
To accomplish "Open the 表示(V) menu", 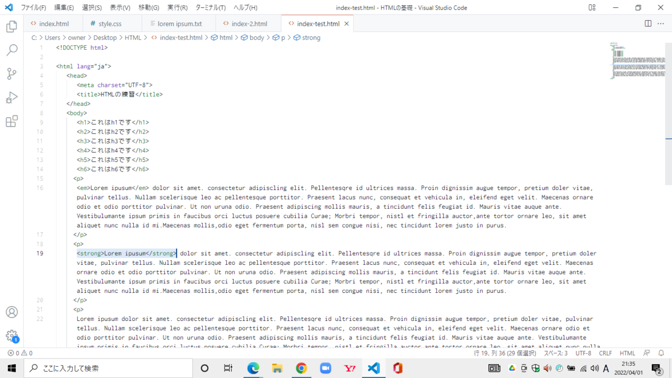I will pos(120,8).
